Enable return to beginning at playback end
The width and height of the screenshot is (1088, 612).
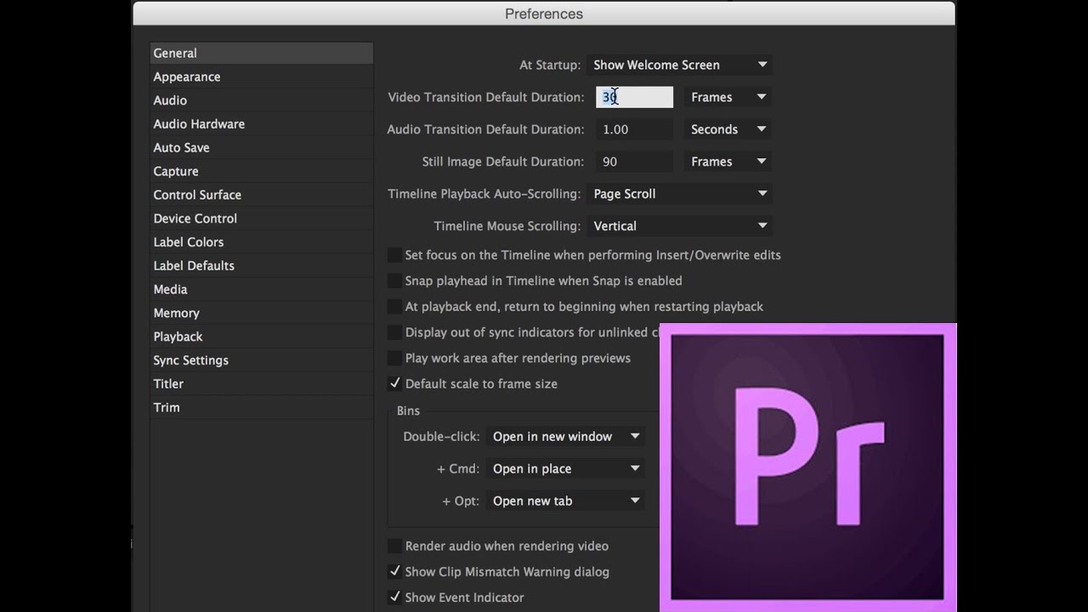pos(394,307)
